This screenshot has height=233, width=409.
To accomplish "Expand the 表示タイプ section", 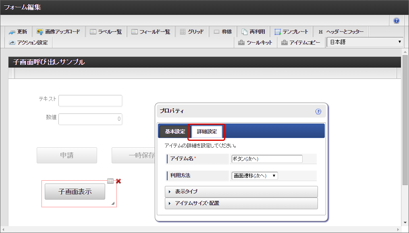I will [x=241, y=192].
